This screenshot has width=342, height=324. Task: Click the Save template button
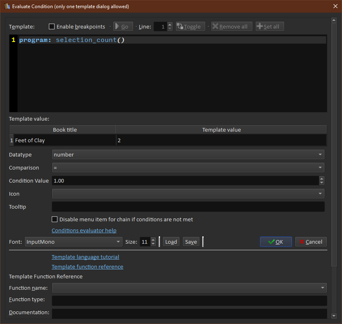click(191, 242)
